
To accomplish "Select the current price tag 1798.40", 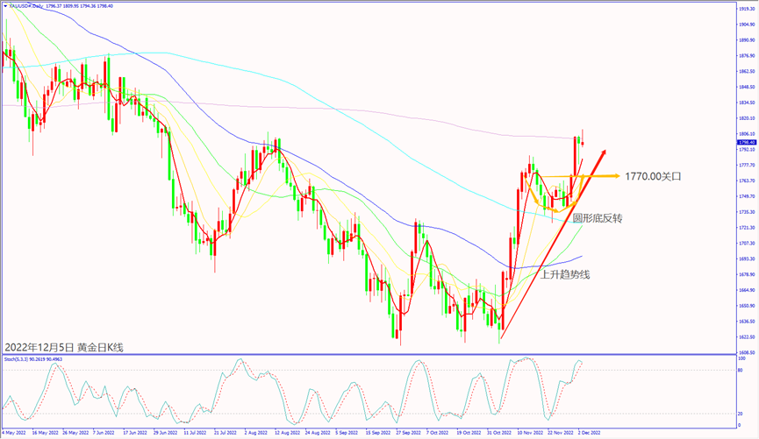I will coord(747,142).
